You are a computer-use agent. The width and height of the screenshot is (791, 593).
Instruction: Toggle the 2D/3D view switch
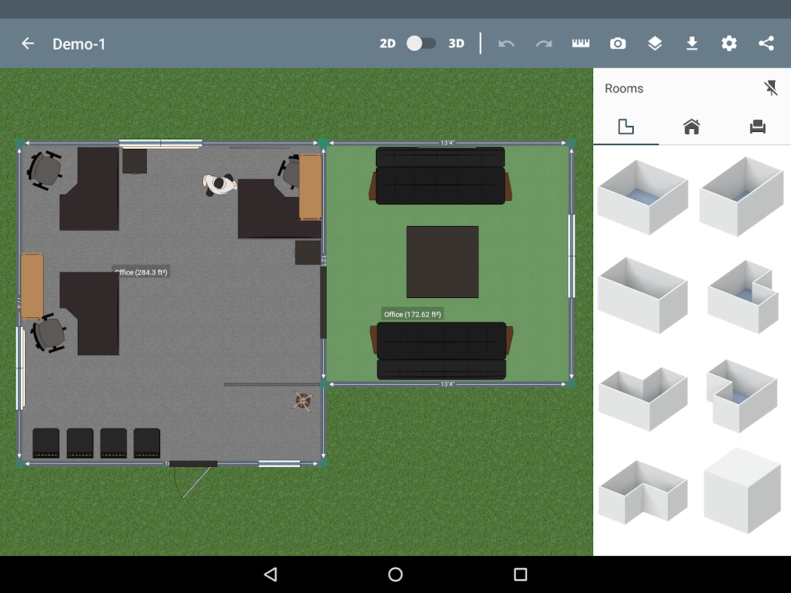click(x=421, y=44)
